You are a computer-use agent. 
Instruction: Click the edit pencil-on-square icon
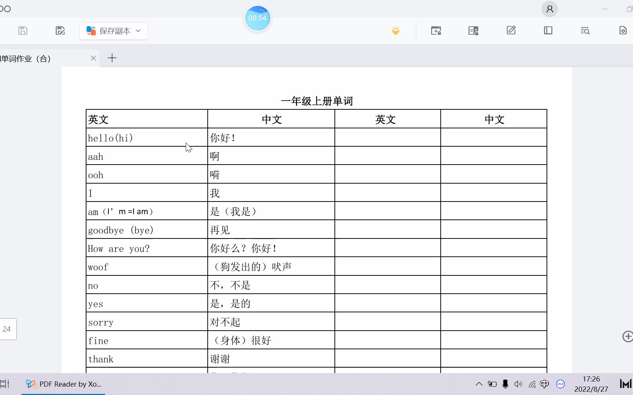coord(511,30)
